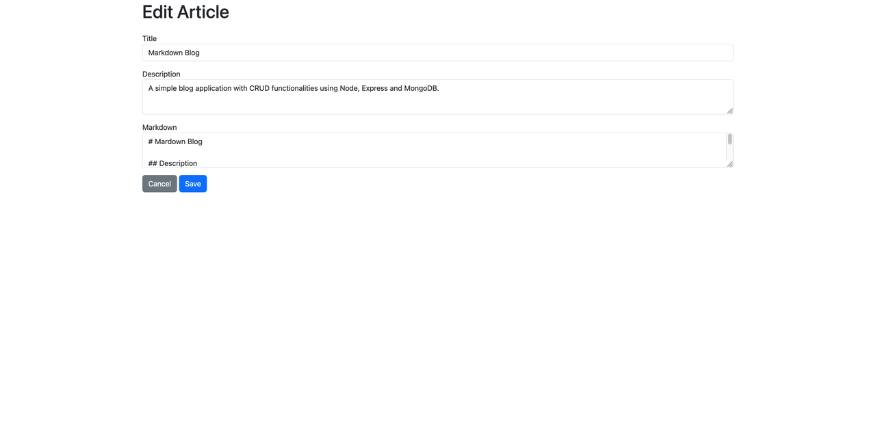Focus the Title input field
The height and width of the screenshot is (442, 876).
(438, 53)
